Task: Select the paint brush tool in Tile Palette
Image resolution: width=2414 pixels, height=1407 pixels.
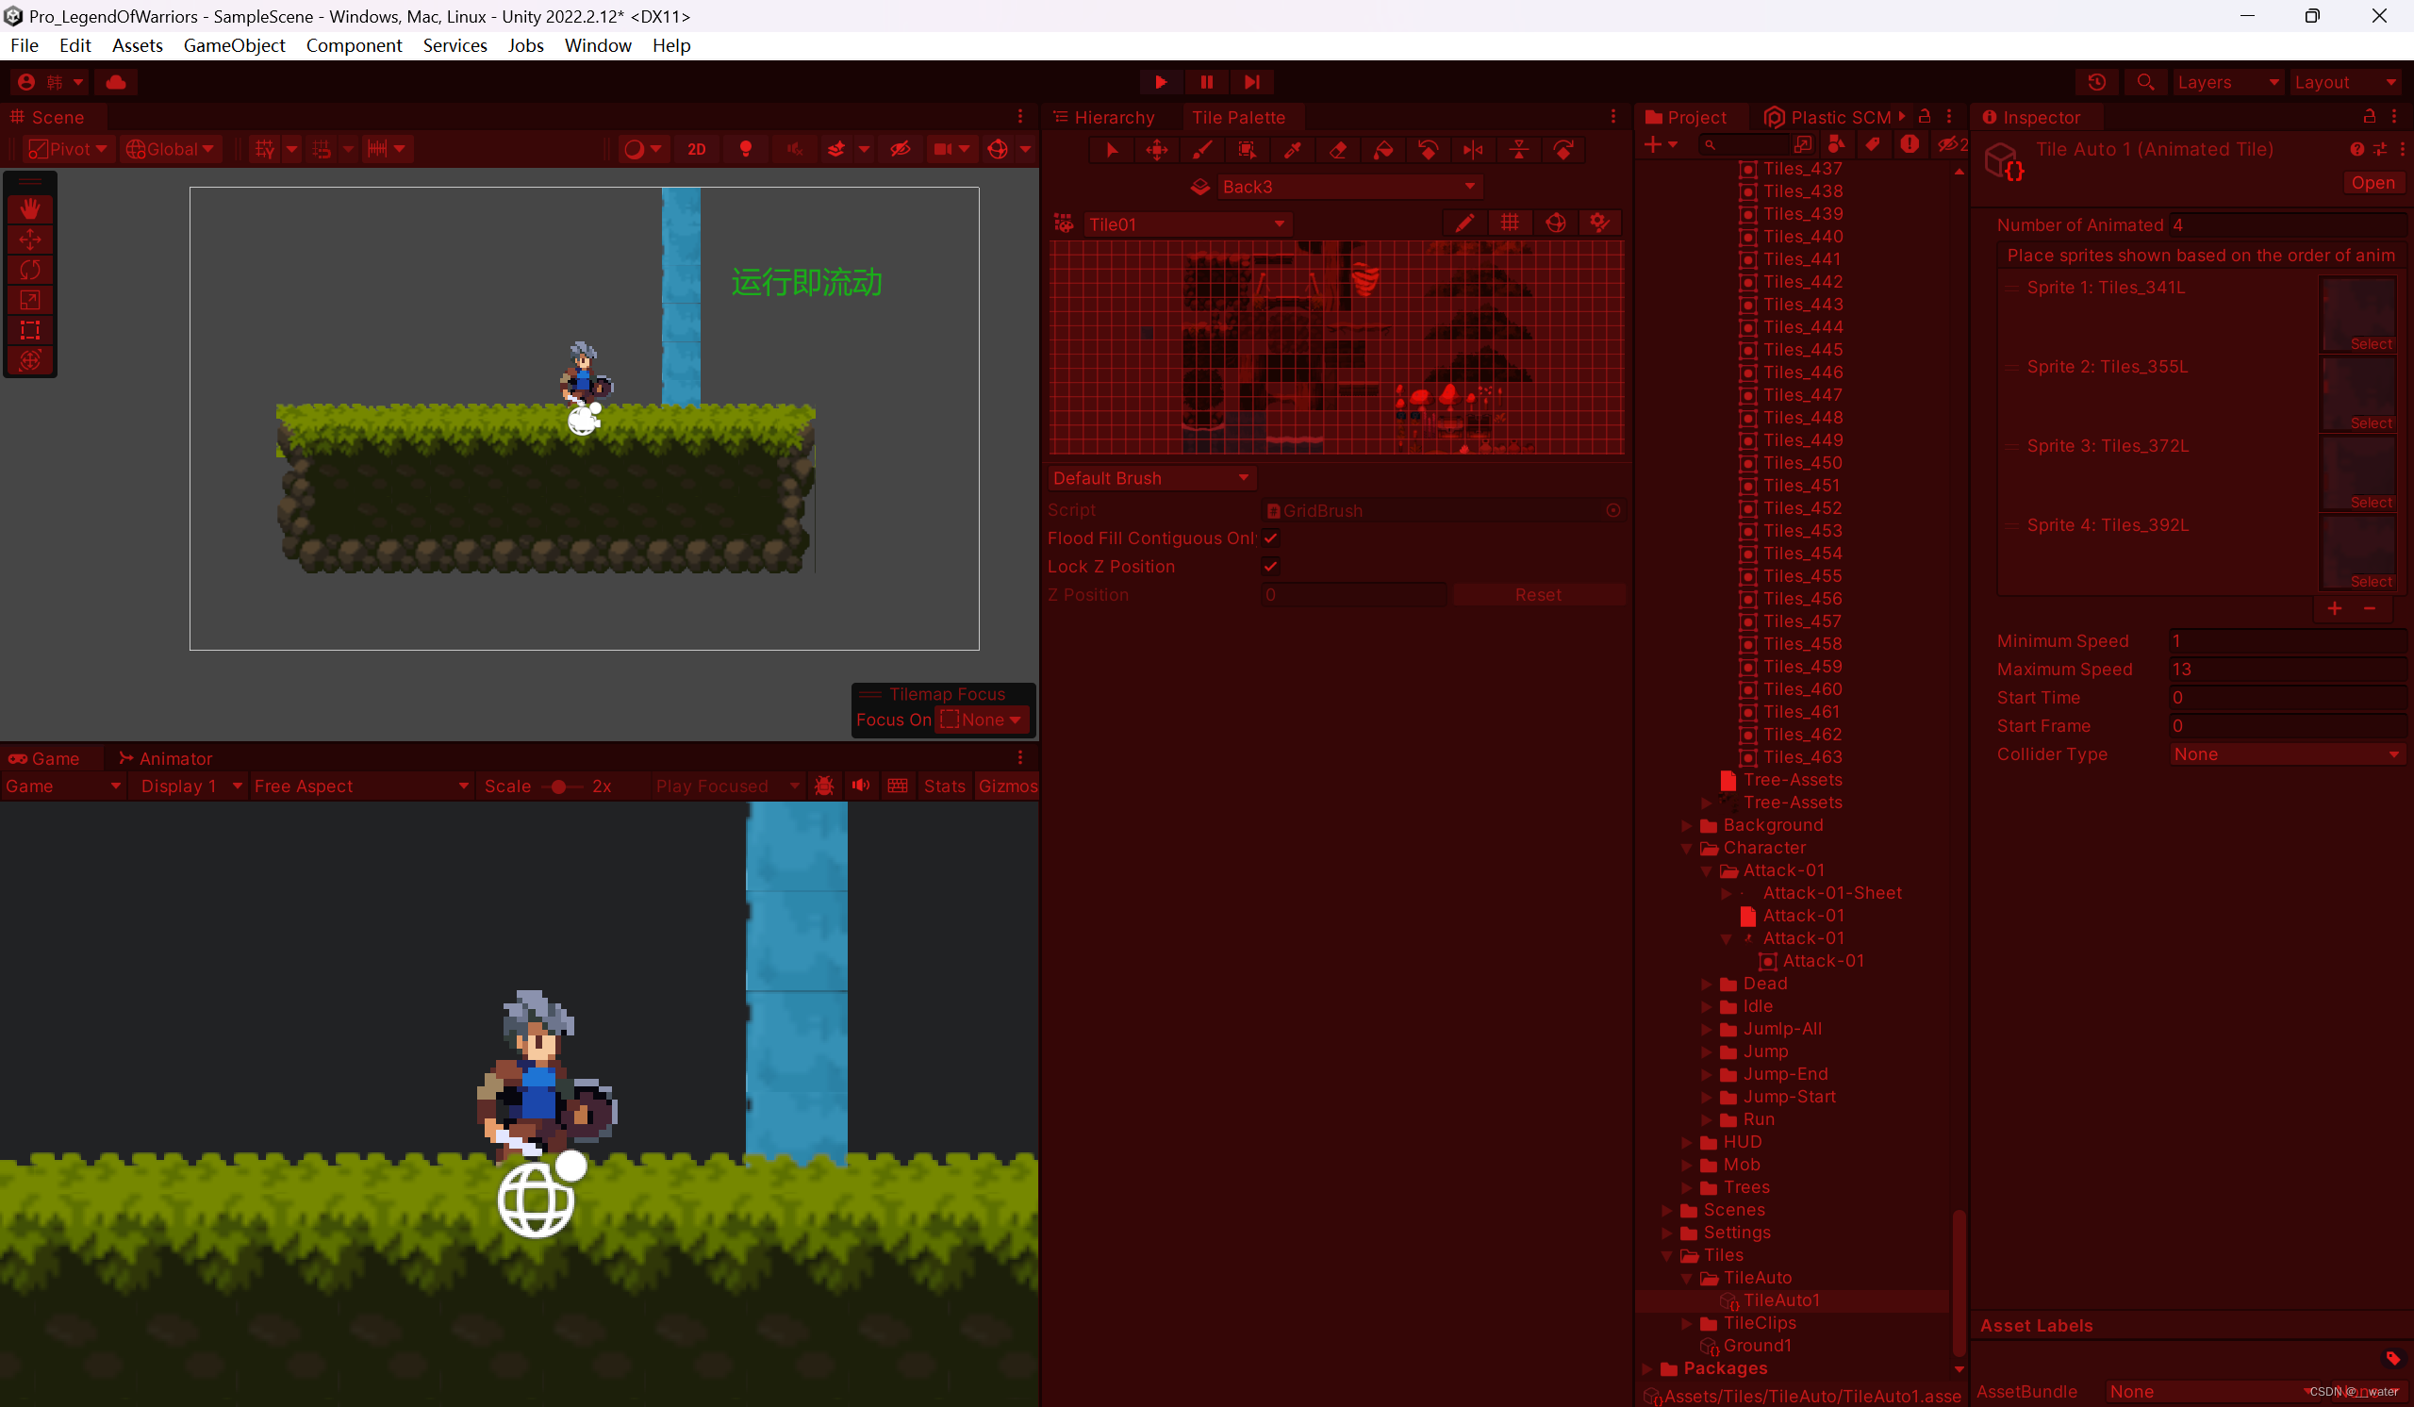Action: pos(1201,149)
